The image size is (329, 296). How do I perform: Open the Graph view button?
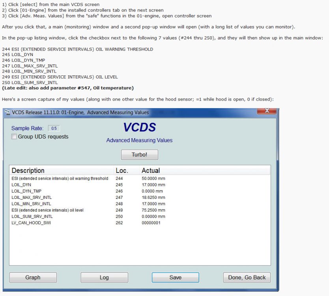pos(33,277)
